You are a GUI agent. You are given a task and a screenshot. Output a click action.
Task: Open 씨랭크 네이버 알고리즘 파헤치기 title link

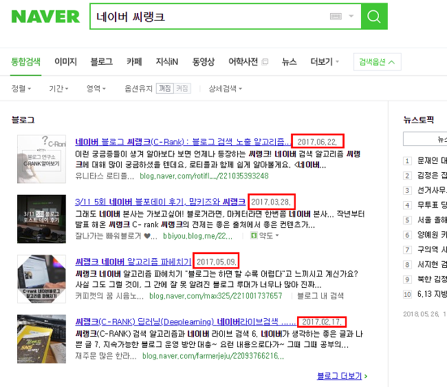(133, 262)
